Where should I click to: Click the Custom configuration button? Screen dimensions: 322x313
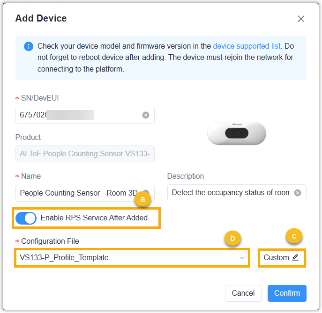282,258
